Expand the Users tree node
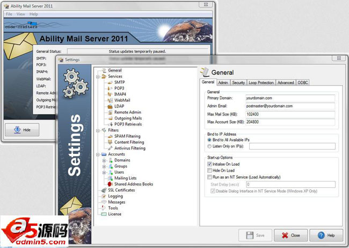This screenshot has width=349, height=248. click(x=104, y=172)
